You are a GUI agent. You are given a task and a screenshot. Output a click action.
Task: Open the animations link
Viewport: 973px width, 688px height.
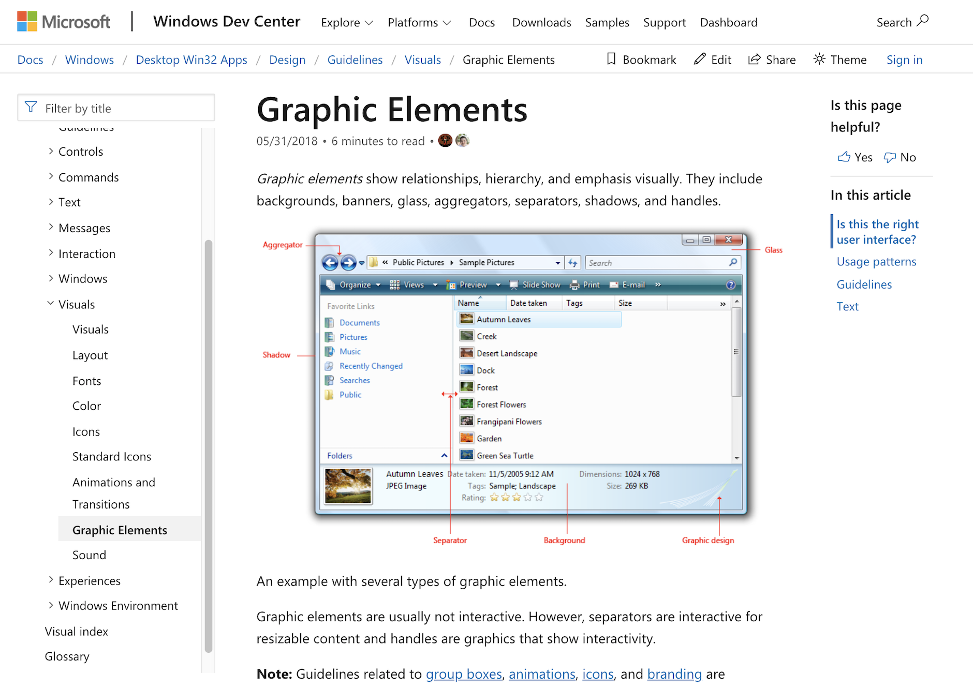542,674
